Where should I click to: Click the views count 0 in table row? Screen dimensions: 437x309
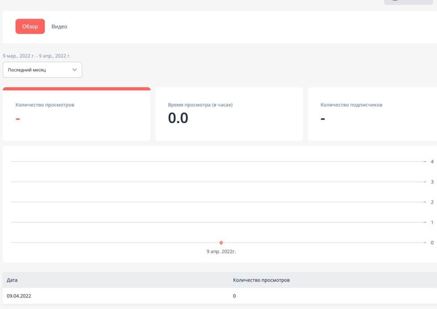(235, 296)
